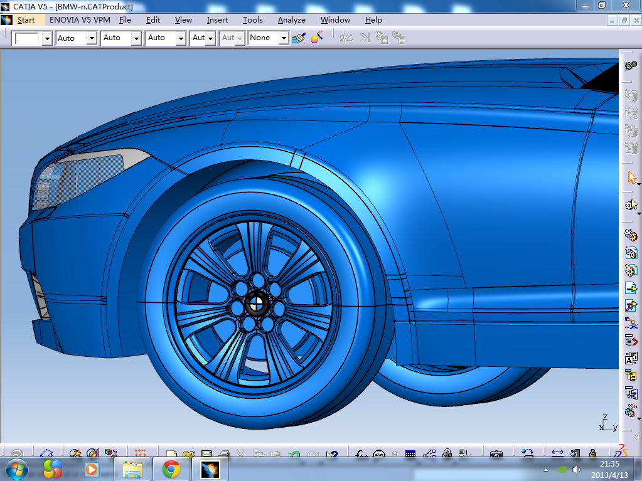This screenshot has height=481, width=642.
Task: Expand the narrow enabled Aut dropdown
Action: tap(210, 38)
